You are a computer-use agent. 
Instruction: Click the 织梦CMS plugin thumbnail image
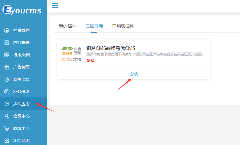71,54
